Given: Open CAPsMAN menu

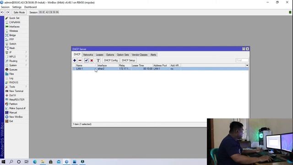Looking at the screenshot, I should (x=14, y=22).
